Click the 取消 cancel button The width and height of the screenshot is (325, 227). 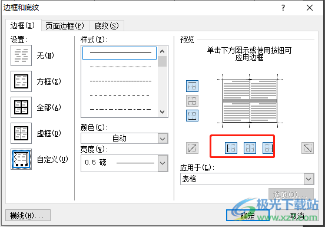[x=297, y=215]
